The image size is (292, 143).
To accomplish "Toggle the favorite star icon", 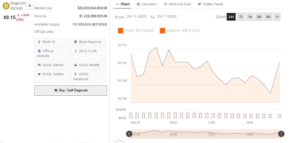I will 30,6.
